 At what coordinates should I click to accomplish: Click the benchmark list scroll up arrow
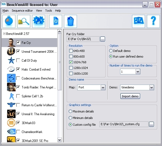(60, 31)
